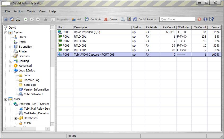224x139 pixels.
Task: Click the address book icon beside the gear
Action: coord(129,19)
